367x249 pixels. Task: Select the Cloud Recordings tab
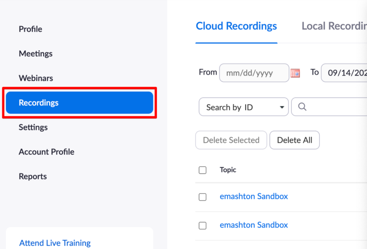pos(236,26)
